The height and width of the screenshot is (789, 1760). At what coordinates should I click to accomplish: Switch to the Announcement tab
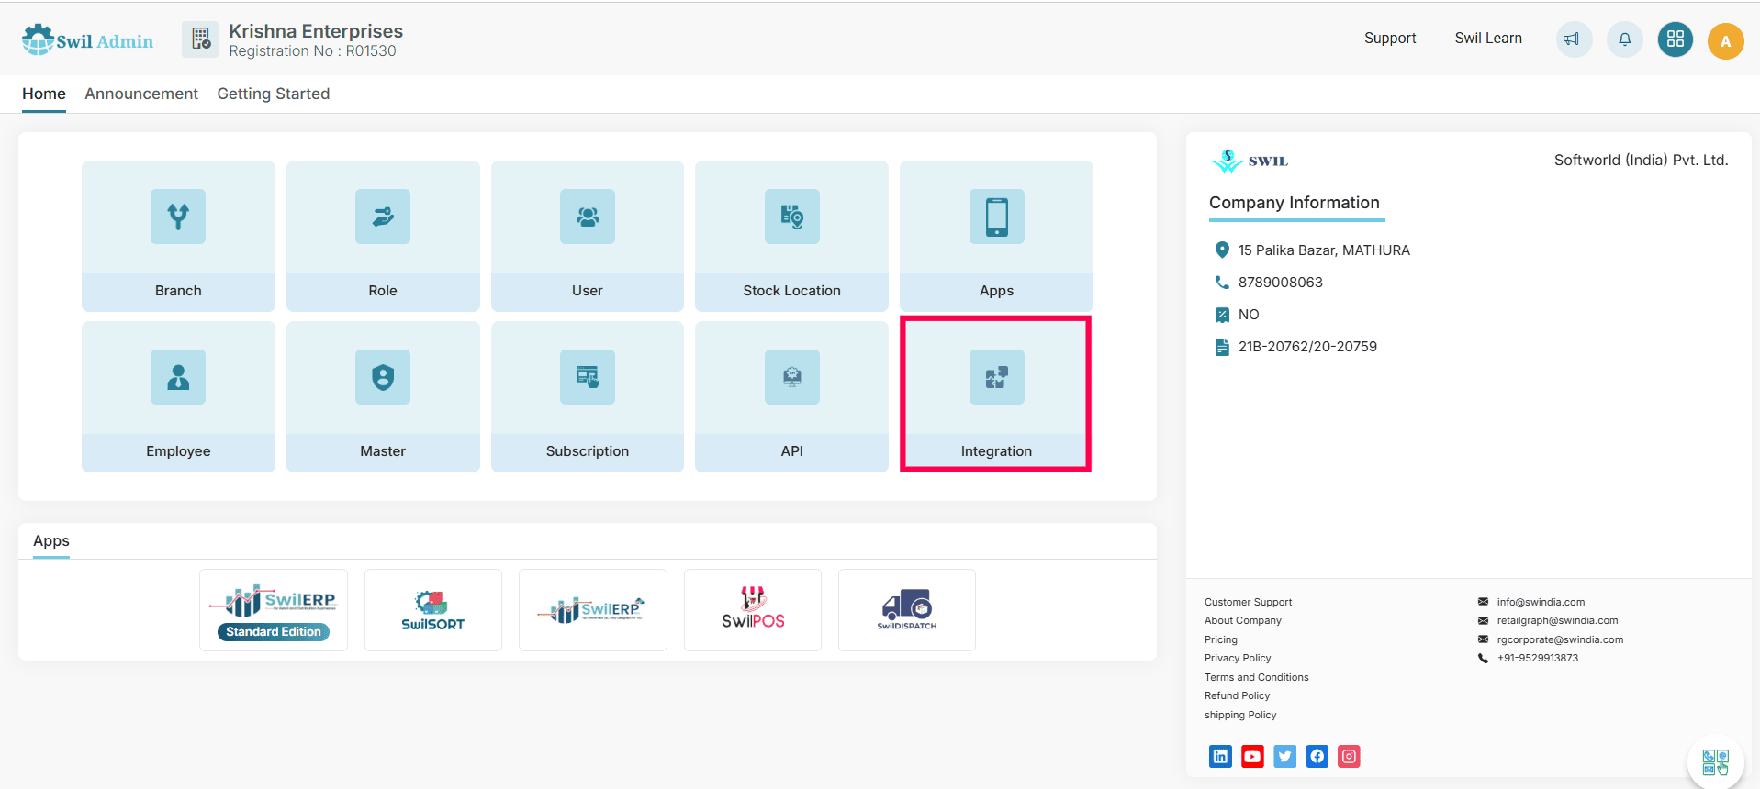[141, 94]
